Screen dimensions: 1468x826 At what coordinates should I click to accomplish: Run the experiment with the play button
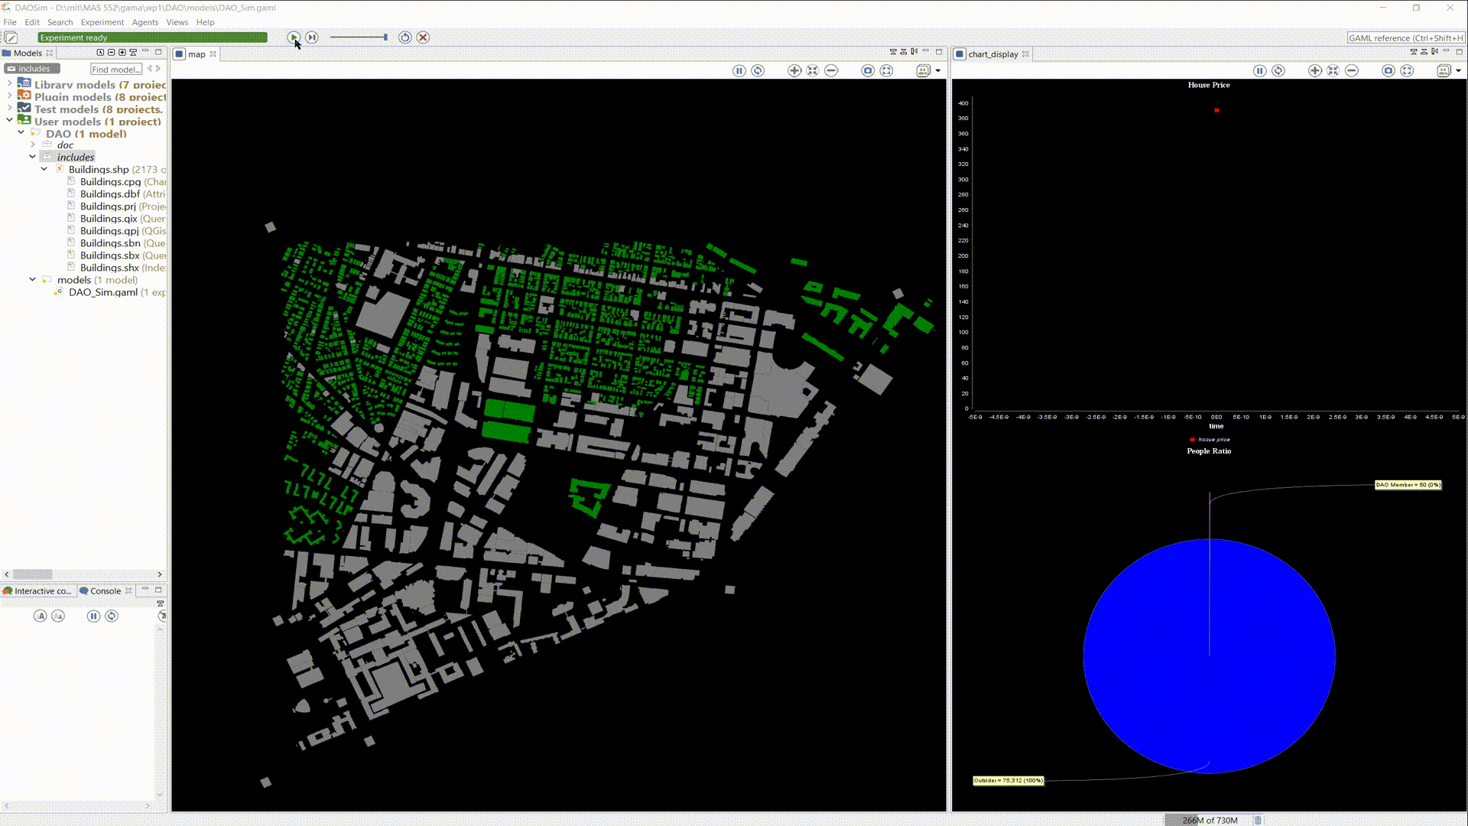click(x=294, y=37)
